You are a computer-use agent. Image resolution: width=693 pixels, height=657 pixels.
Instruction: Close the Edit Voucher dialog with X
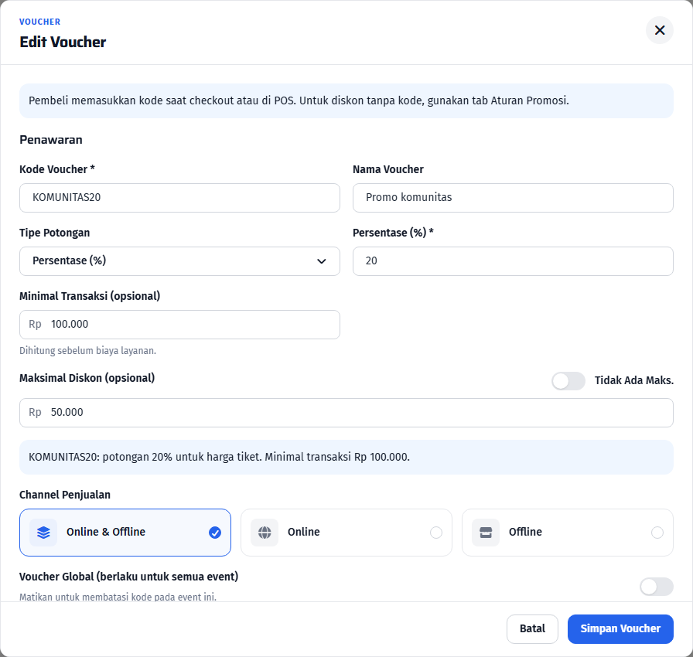[660, 30]
